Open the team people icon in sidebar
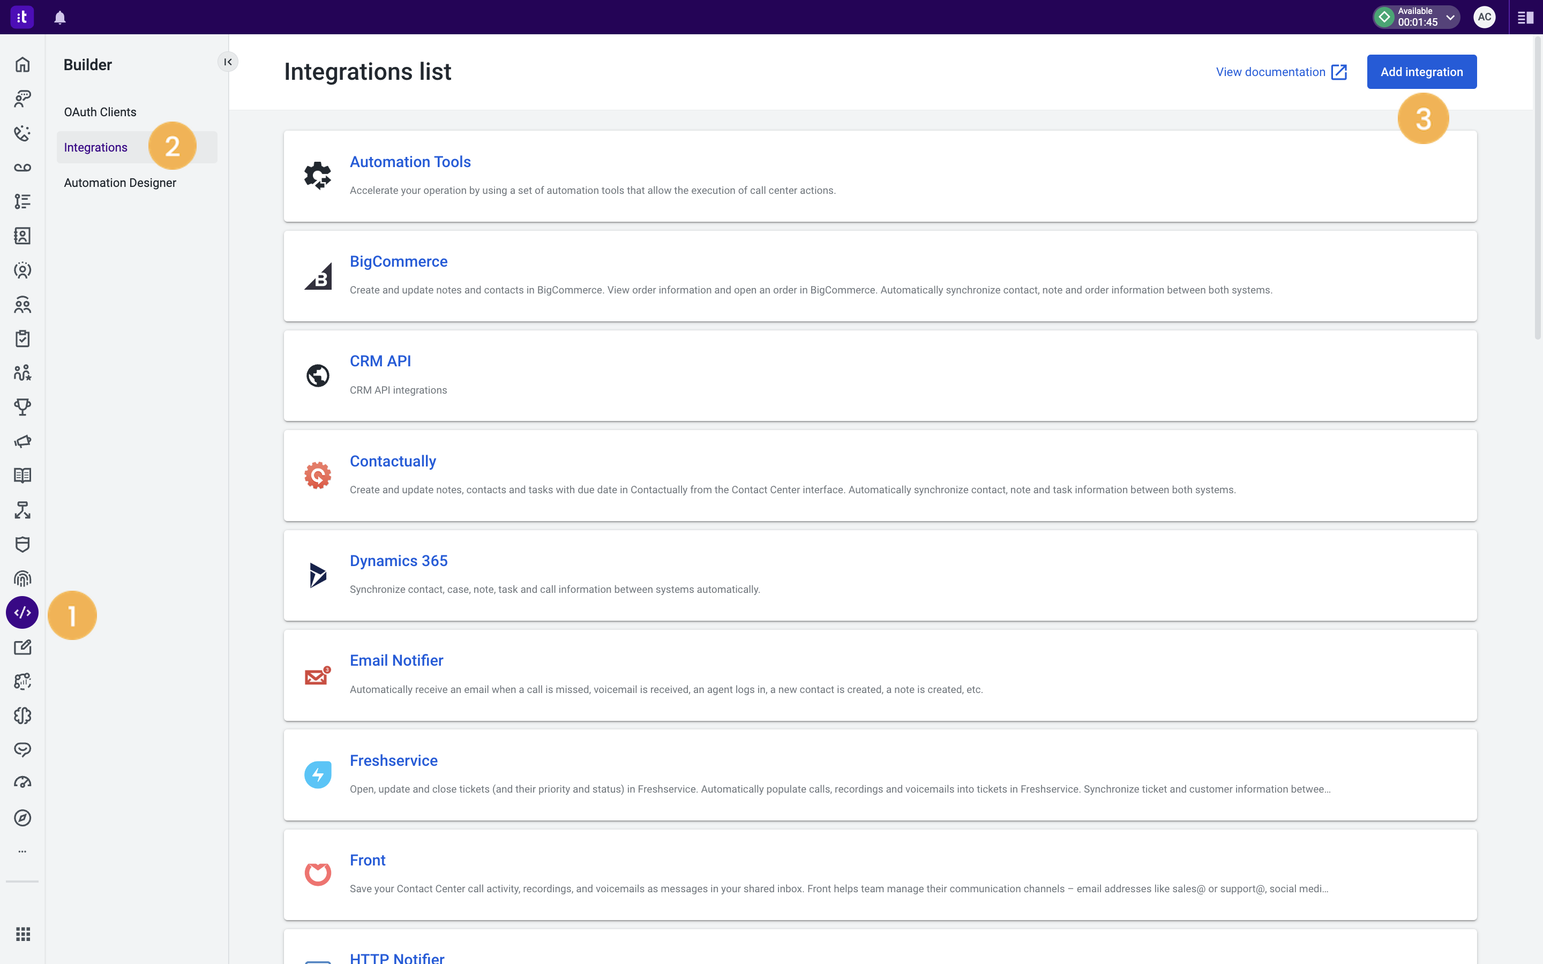Viewport: 1543px width, 964px height. (23, 305)
